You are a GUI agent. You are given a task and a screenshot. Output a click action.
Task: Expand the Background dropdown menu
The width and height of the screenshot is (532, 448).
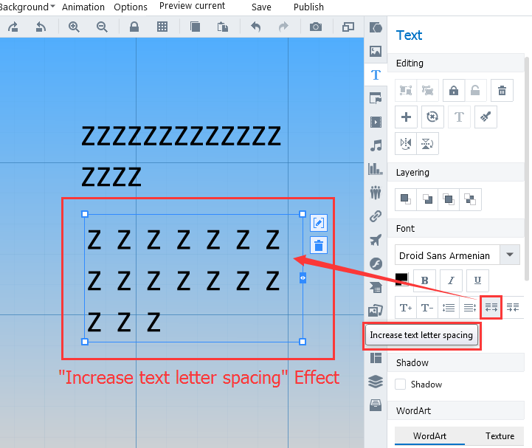pos(27,7)
